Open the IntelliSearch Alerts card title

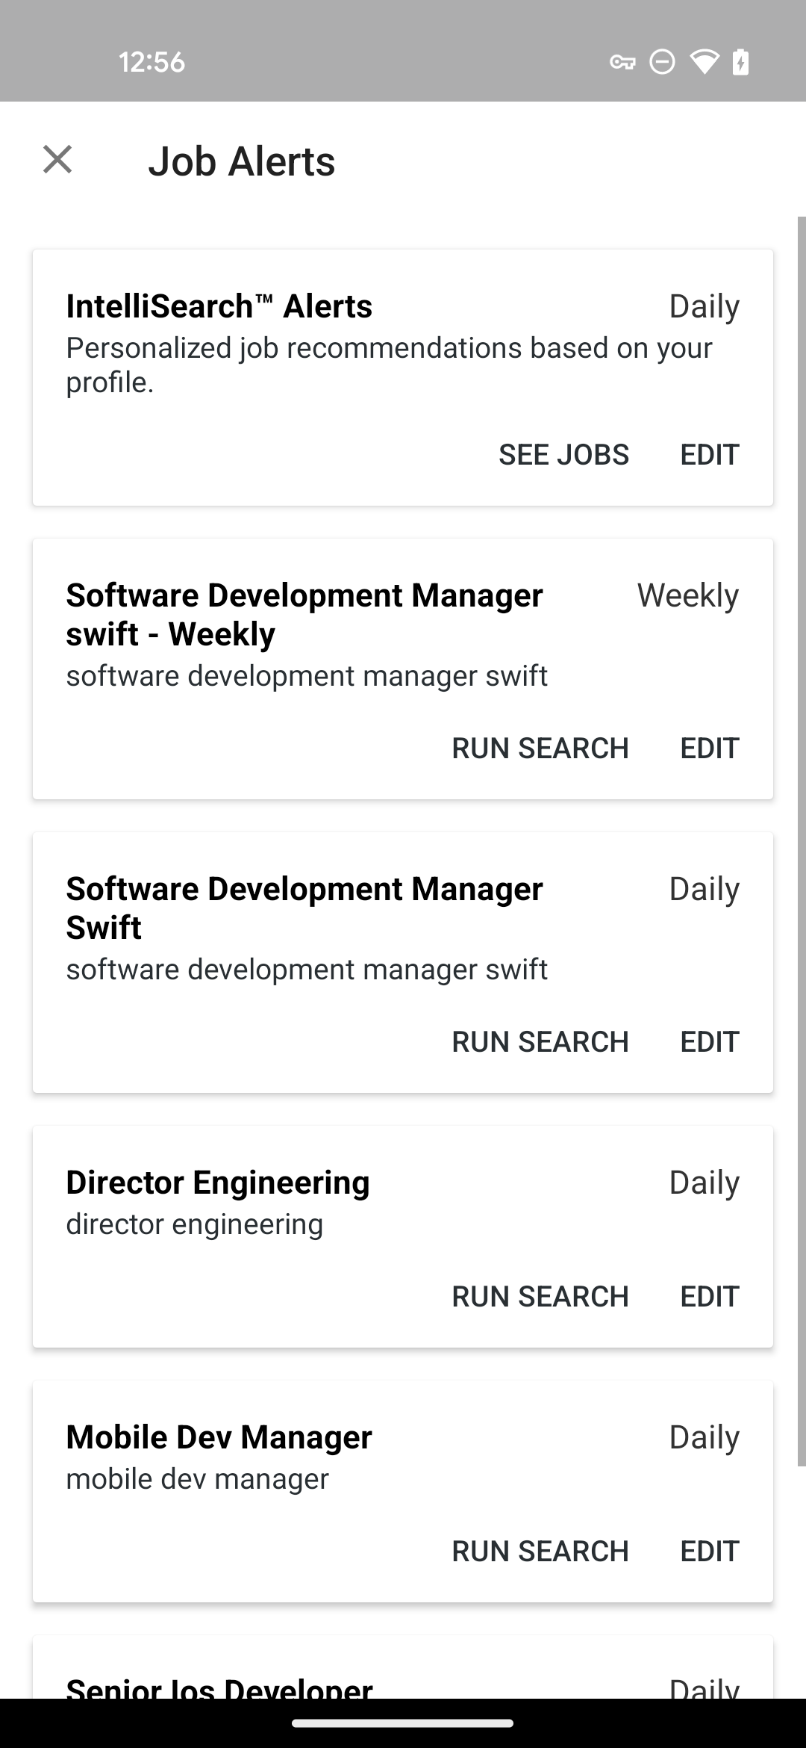[219, 306]
